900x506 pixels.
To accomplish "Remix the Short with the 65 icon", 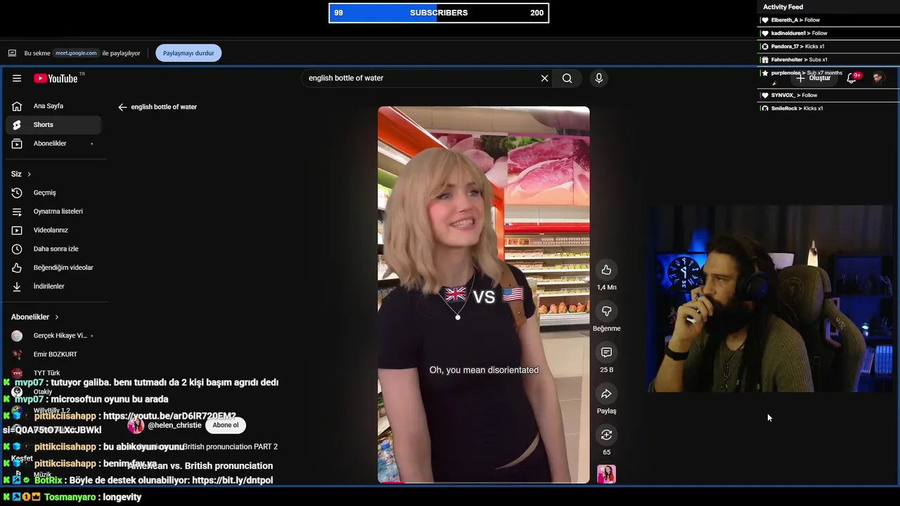I will [606, 435].
